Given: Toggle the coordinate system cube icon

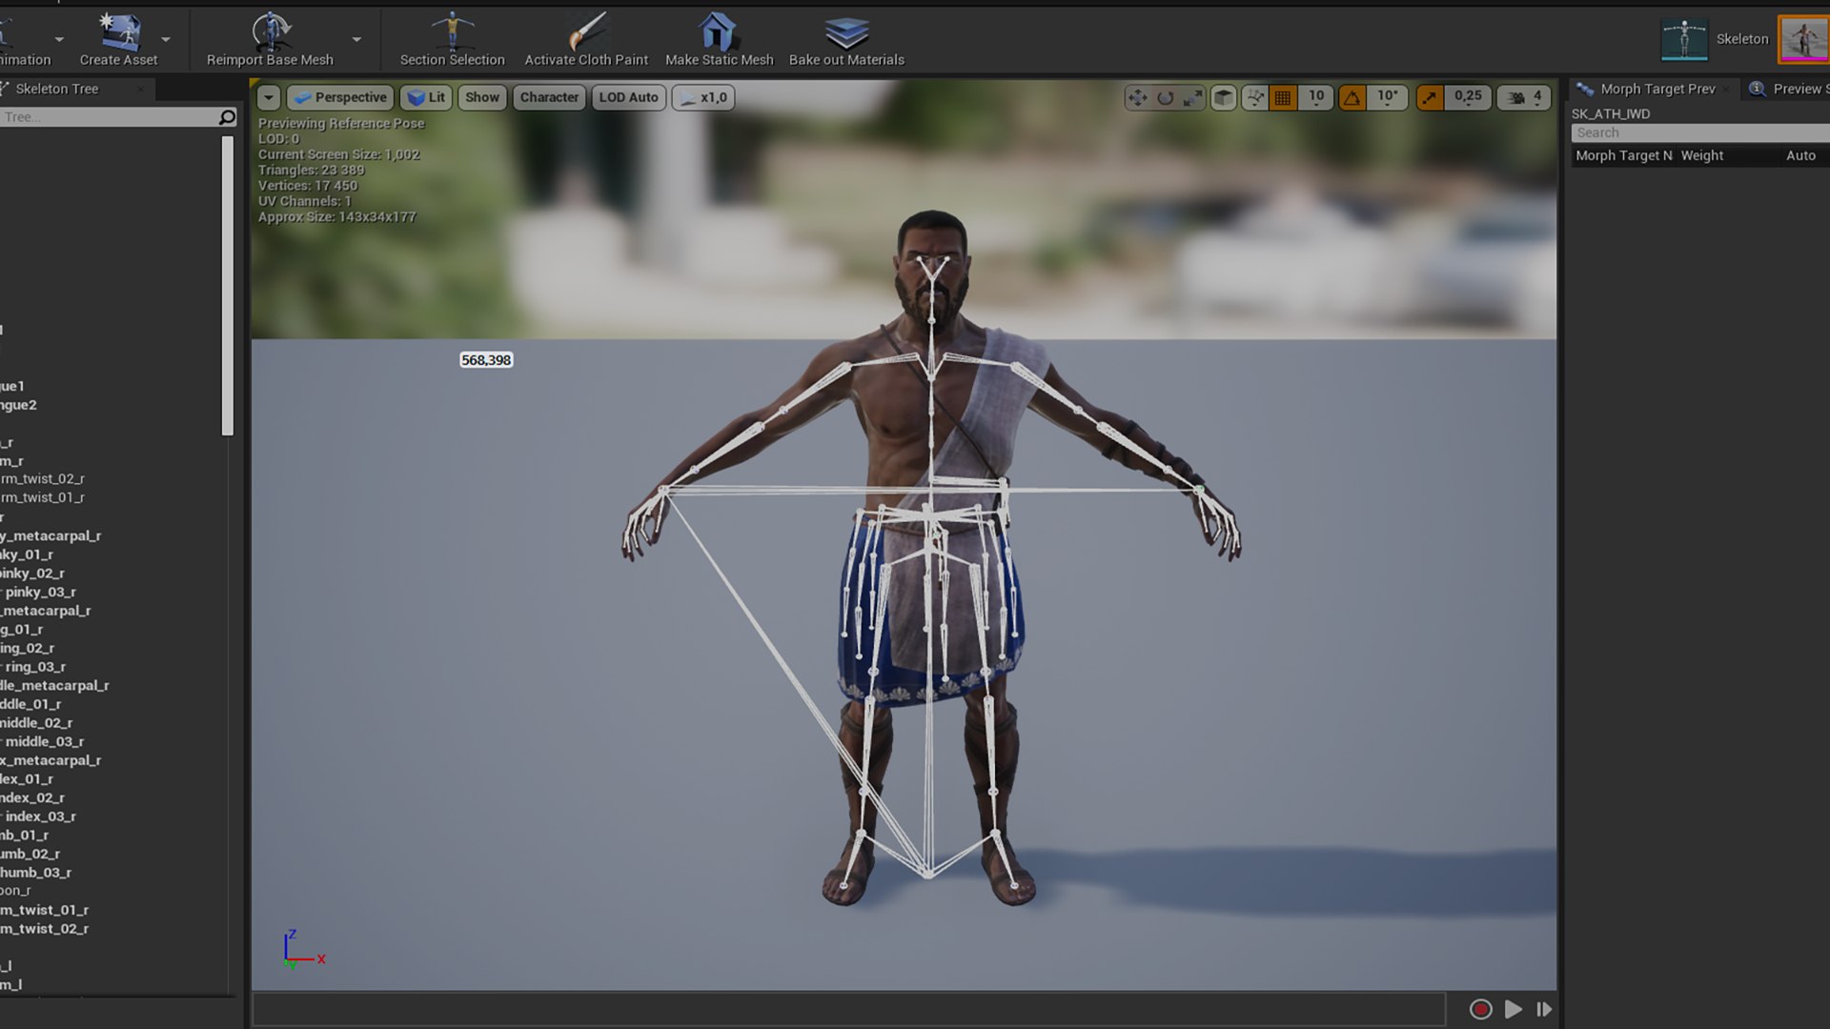Looking at the screenshot, I should pos(1224,97).
